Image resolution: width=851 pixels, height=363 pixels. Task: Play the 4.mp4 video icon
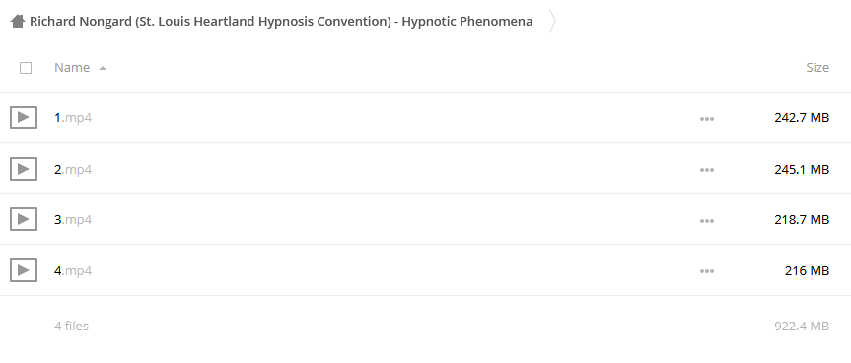pos(24,270)
